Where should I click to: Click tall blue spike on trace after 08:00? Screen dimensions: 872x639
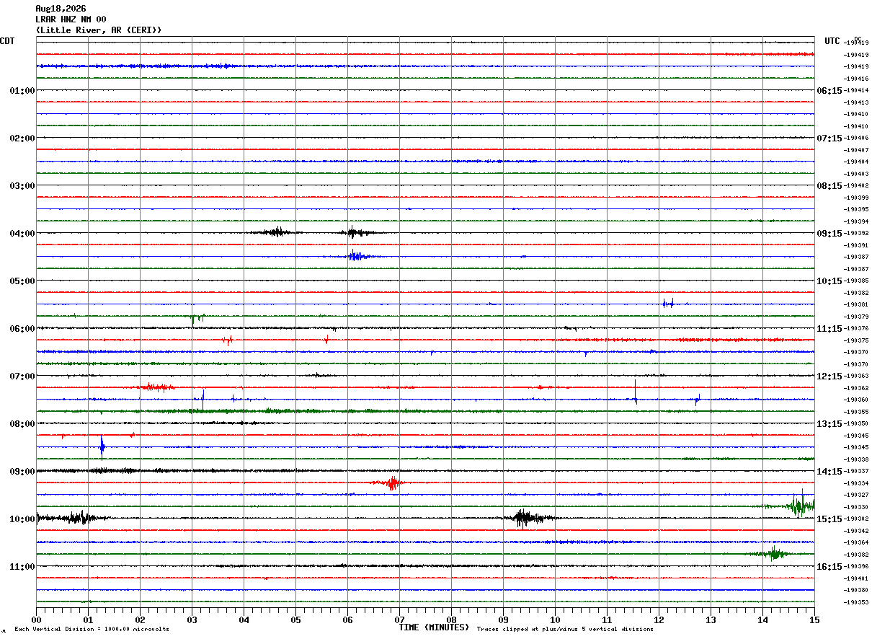102,447
